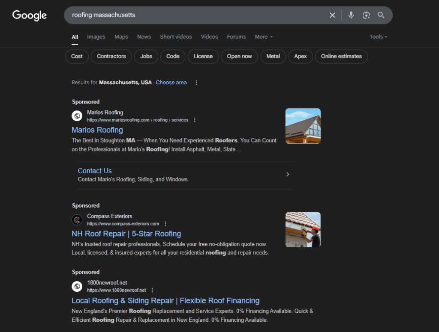Select the Contractors filter chip
Screen dimensions: 439x332
tap(111, 56)
